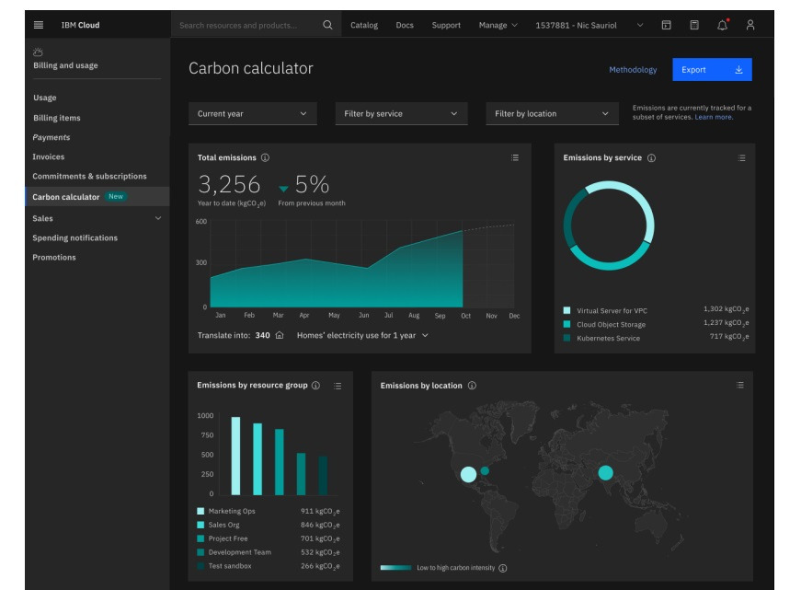801x590 pixels.
Task: Change the Homes' electricity use translation dropdown
Action: point(362,335)
